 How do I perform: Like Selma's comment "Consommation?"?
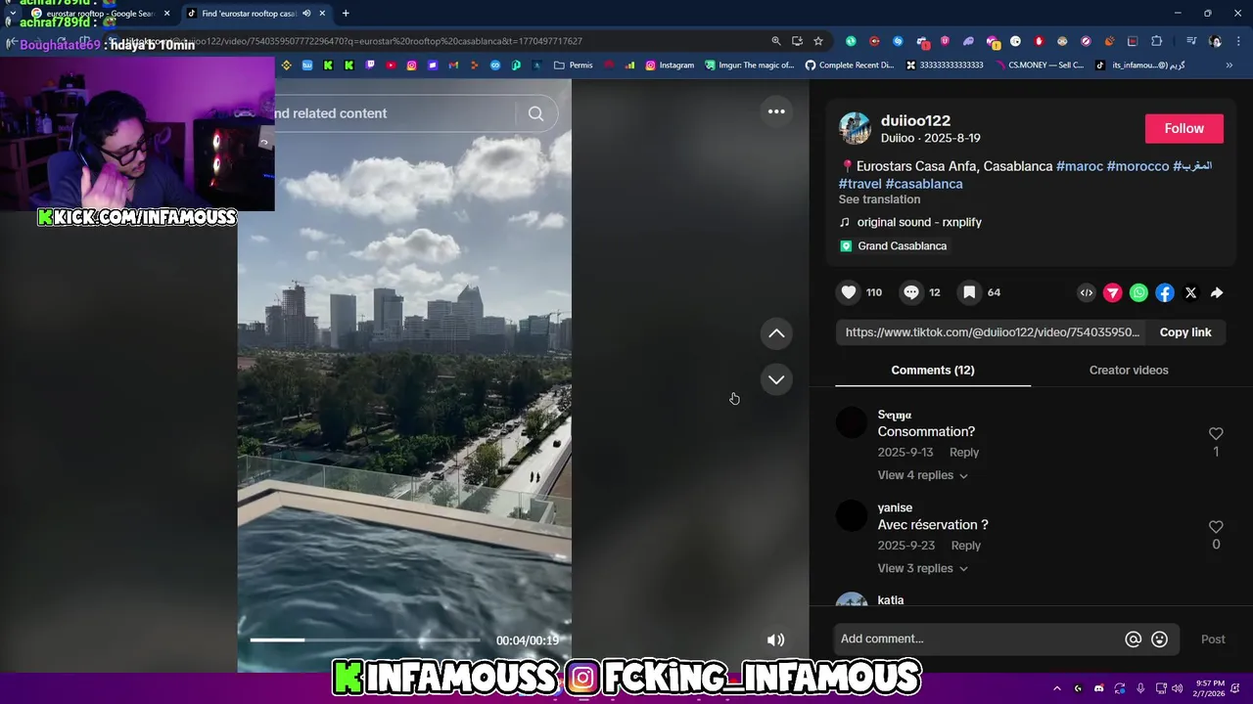tap(1216, 433)
